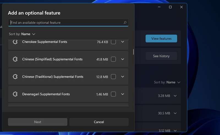Select the Chinese (Traditional) Supplemental Fonts checkbox

[x=113, y=77]
